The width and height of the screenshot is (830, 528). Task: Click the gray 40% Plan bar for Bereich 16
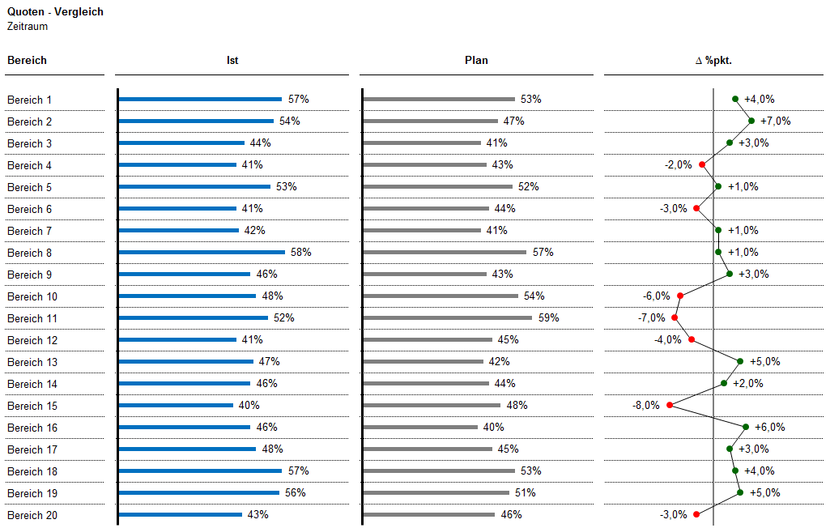pos(421,427)
